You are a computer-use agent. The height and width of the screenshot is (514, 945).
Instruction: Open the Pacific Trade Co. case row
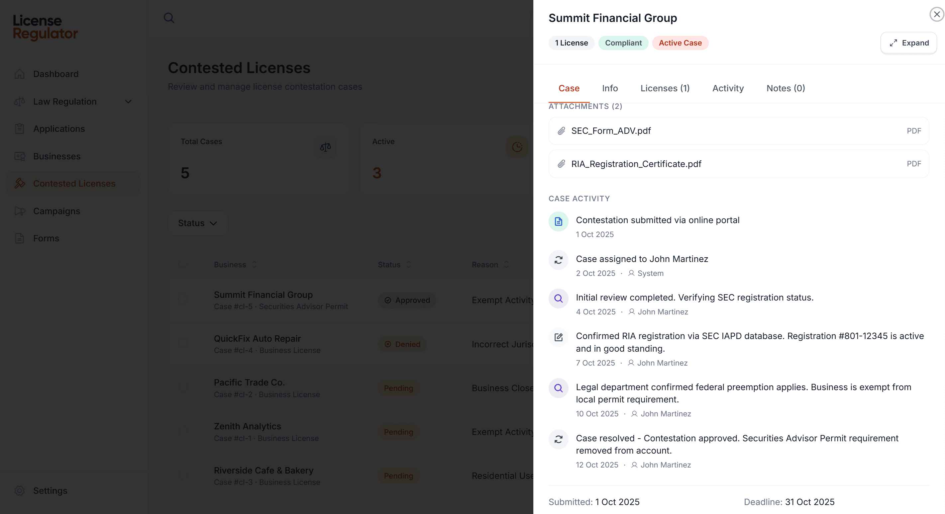pyautogui.click(x=351, y=388)
